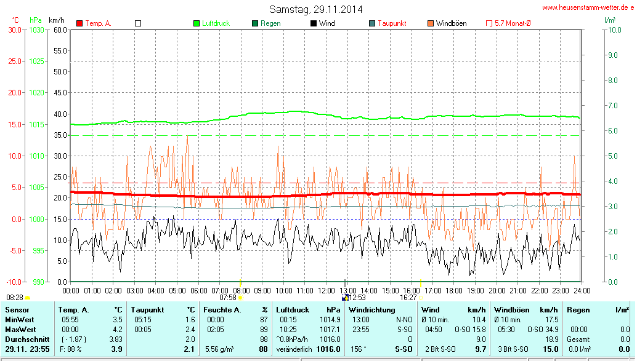This screenshot has width=637, height=361.
Task: Click the km/h axis unit label
Action: click(57, 20)
